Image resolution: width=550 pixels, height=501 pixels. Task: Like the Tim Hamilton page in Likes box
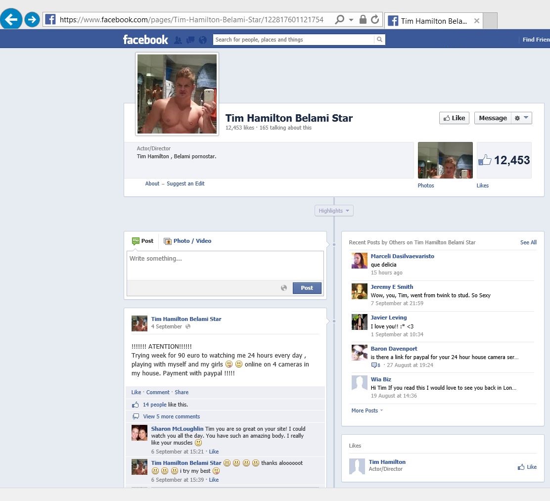tap(527, 467)
